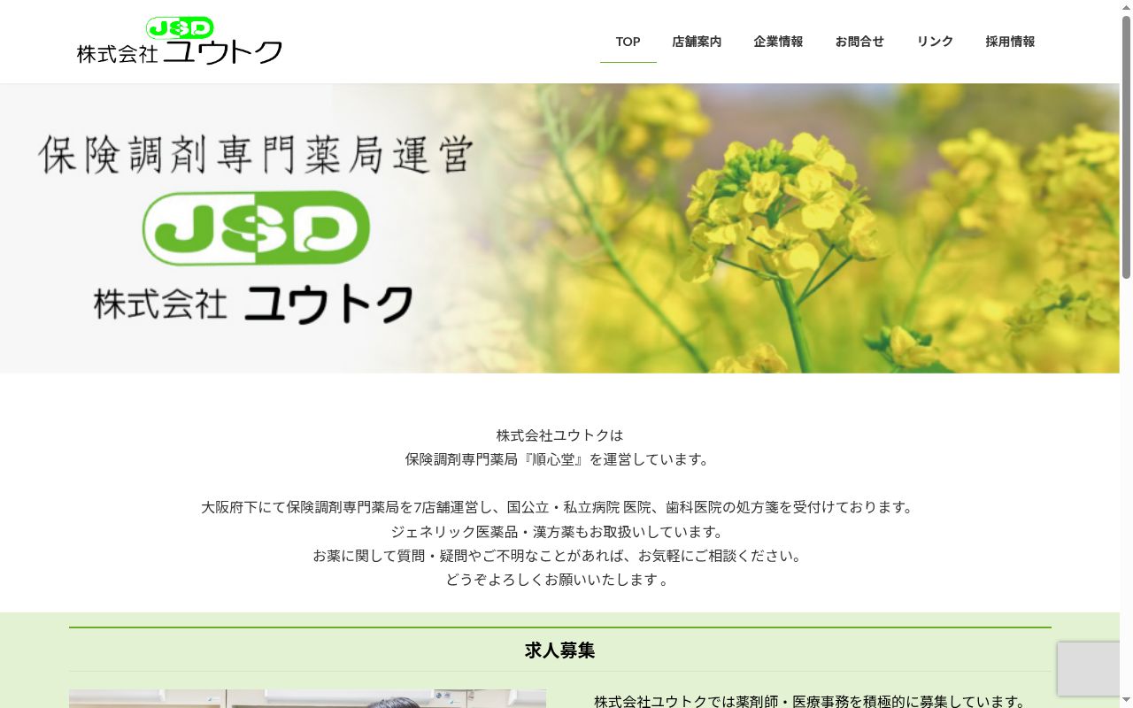This screenshot has height=708, width=1133.
Task: Click the line 保険調剤専門薬局『順心堂』を運営しています。
Action: (559, 459)
